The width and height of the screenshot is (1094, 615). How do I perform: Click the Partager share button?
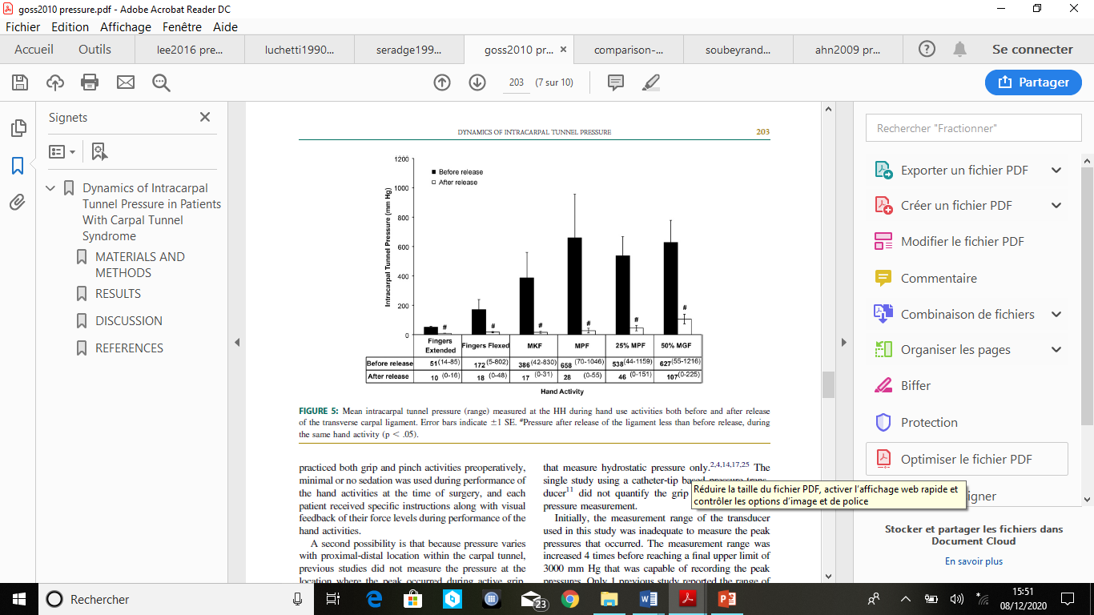(x=1033, y=82)
